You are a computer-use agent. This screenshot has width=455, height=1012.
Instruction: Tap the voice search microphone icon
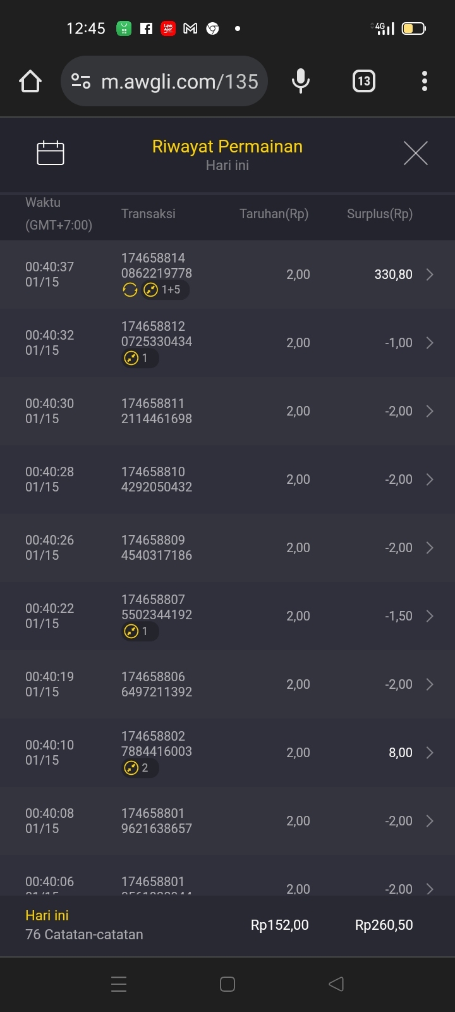pos(301,82)
